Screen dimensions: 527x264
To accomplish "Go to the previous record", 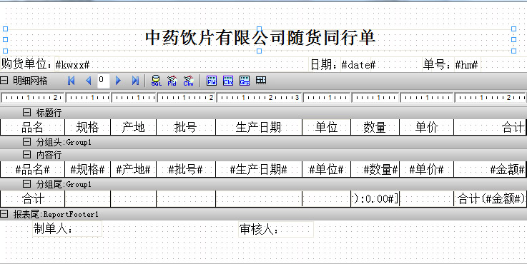I will pos(89,81).
